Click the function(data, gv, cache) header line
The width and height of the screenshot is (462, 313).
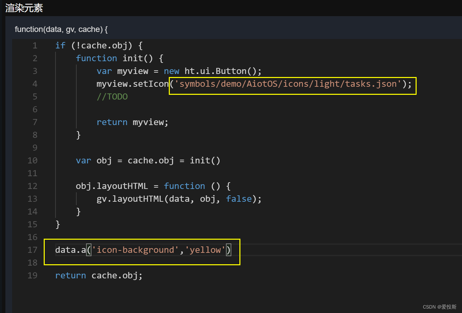click(x=61, y=30)
